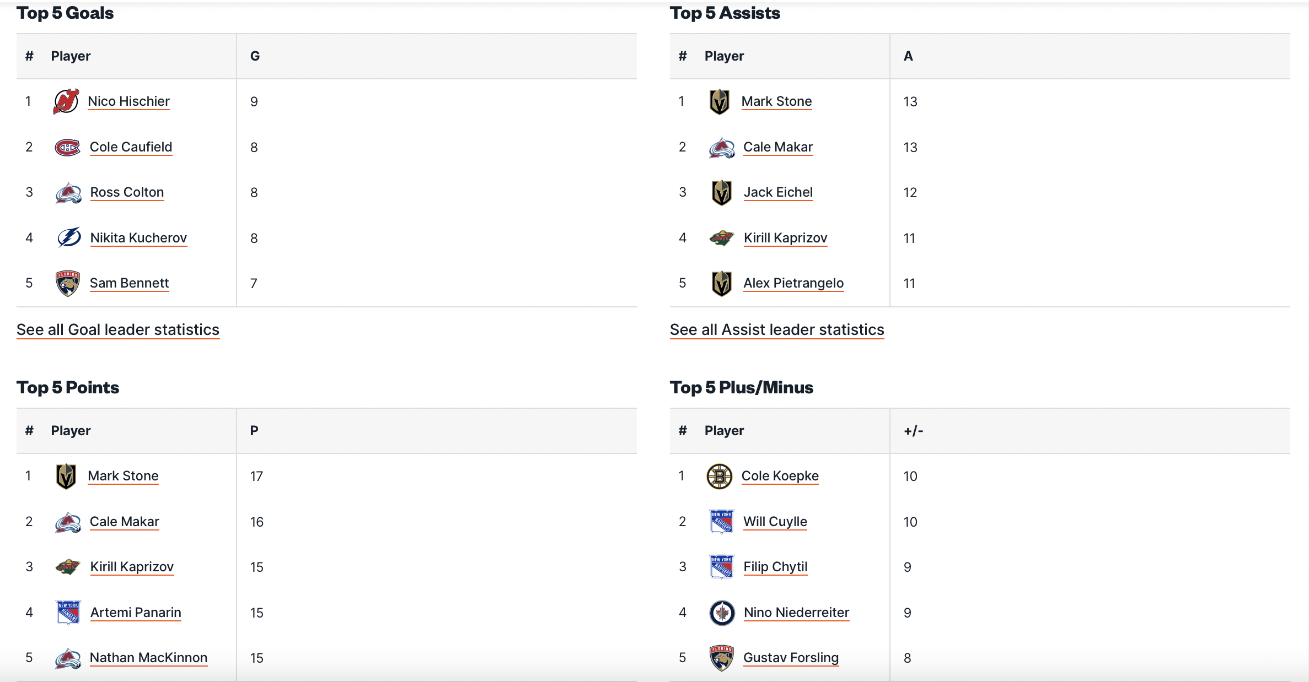Open Sam Bennett player link
Image resolution: width=1309 pixels, height=682 pixels.
129,283
